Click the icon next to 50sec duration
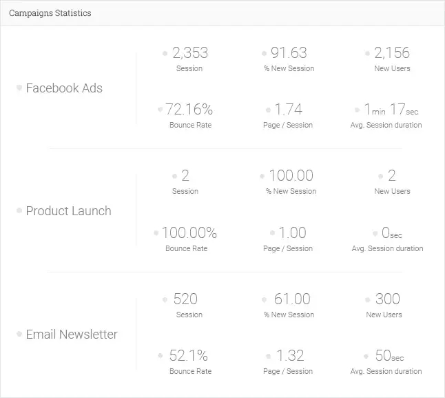The width and height of the screenshot is (445, 398). click(366, 356)
